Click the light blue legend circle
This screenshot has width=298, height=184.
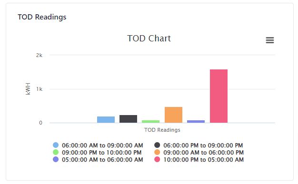[x=56, y=145]
